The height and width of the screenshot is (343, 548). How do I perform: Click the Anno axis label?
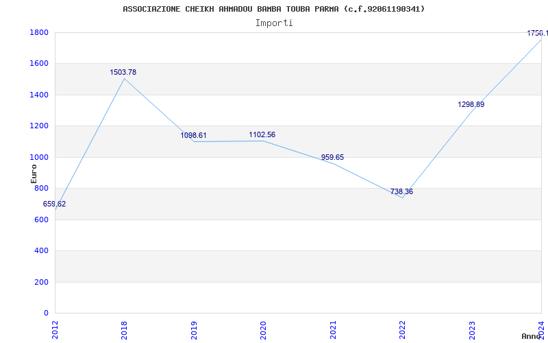coord(532,336)
